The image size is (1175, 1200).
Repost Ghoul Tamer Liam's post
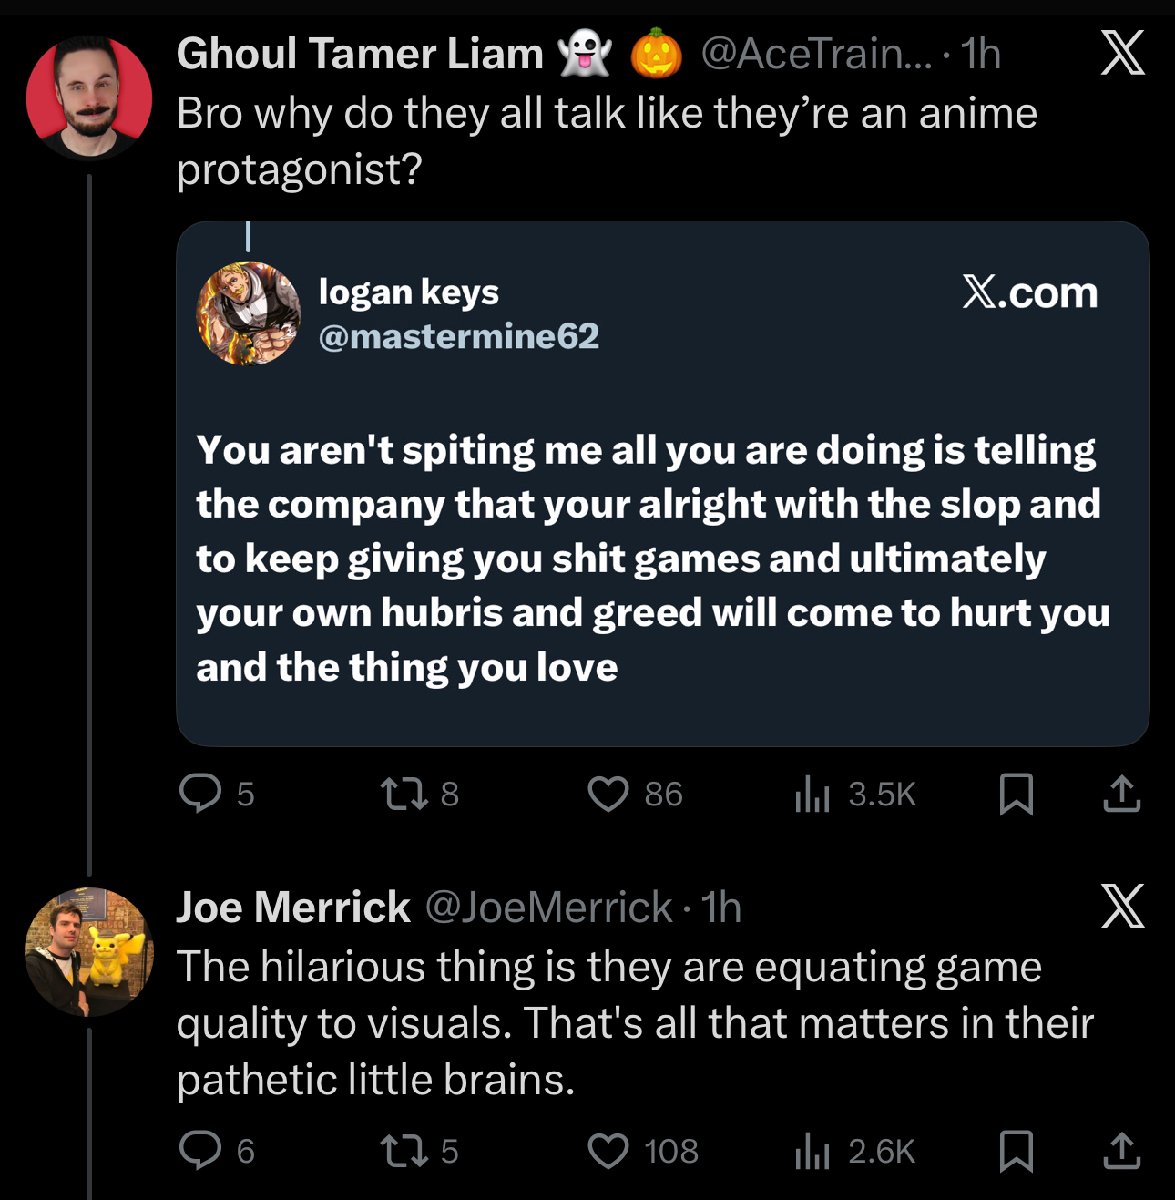tap(404, 793)
